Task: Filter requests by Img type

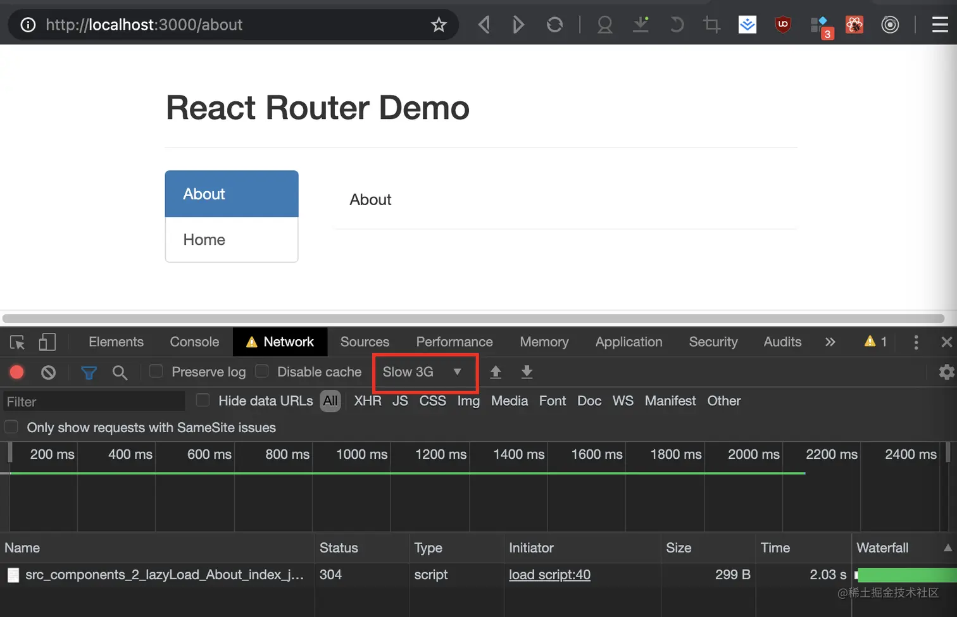Action: [468, 401]
